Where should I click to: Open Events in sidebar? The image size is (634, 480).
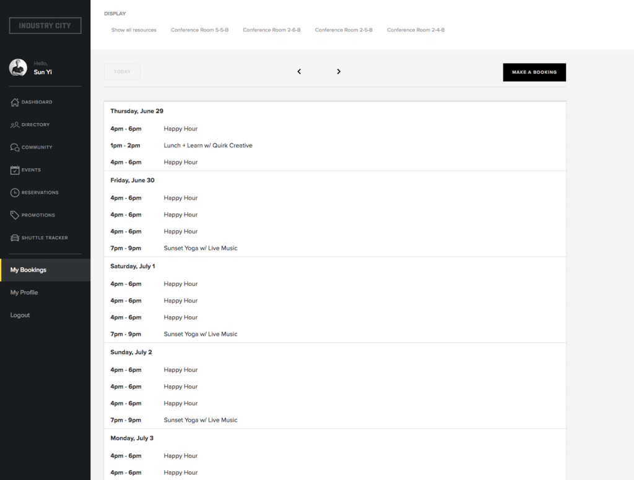[31, 170]
